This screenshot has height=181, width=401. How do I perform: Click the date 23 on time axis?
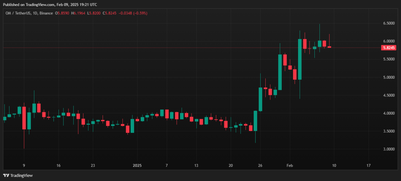[x=93, y=165]
